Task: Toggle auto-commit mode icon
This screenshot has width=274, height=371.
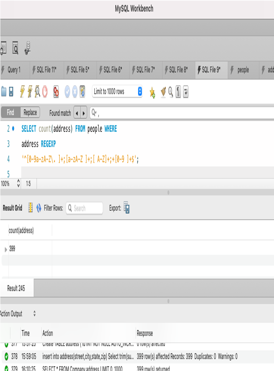Action: tap(82, 92)
